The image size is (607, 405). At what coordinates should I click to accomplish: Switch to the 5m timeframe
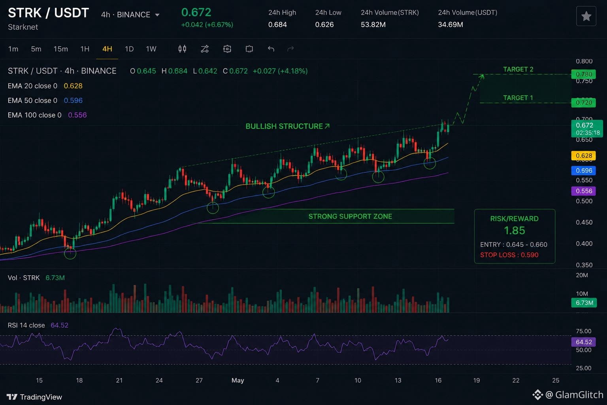point(36,49)
